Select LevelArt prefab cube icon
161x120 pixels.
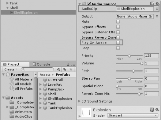pyautogui.click(x=45, y=84)
